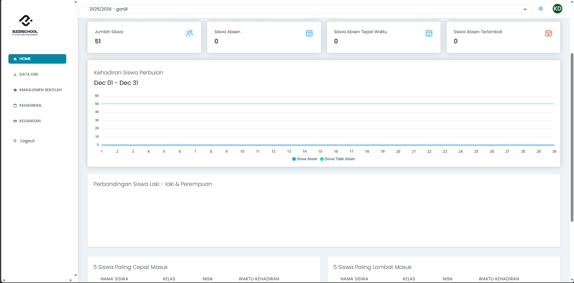This screenshot has height=283, width=574.
Task: Open the KD user avatar
Action: pyautogui.click(x=557, y=9)
